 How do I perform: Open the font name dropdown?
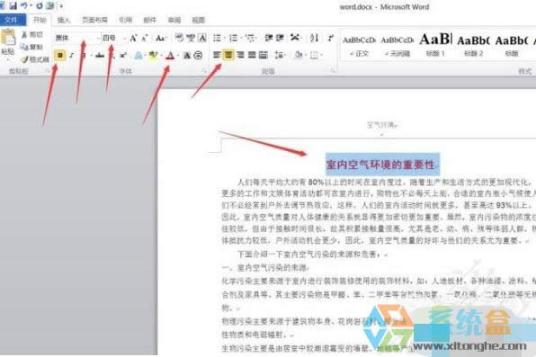pos(98,38)
